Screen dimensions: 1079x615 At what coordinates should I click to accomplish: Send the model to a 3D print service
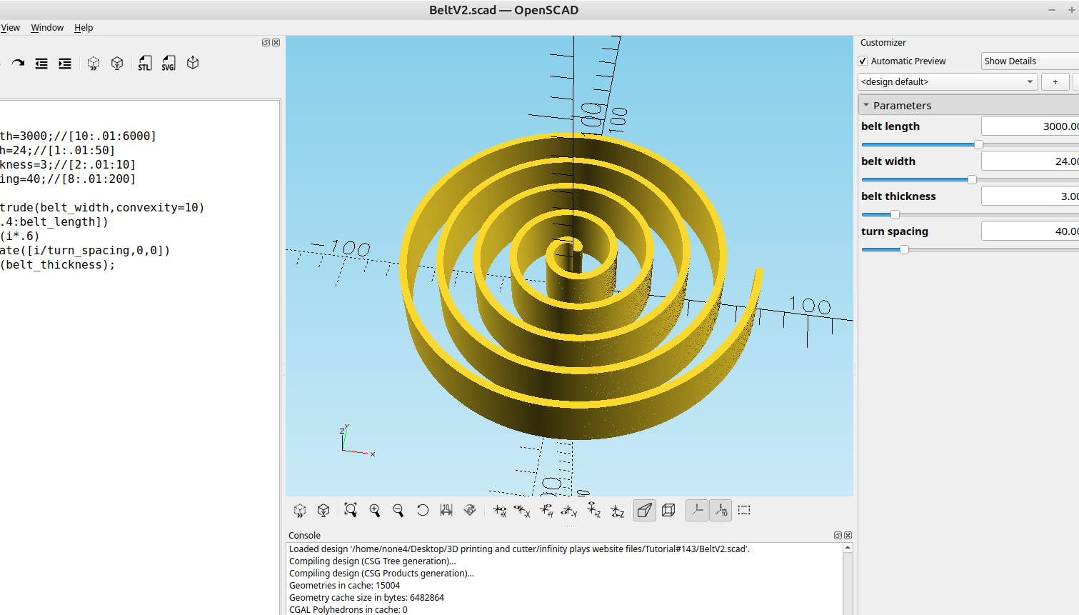[x=192, y=63]
